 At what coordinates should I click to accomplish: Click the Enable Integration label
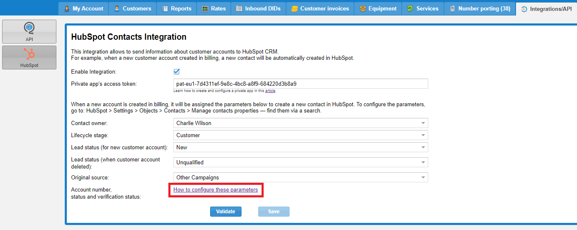(94, 72)
